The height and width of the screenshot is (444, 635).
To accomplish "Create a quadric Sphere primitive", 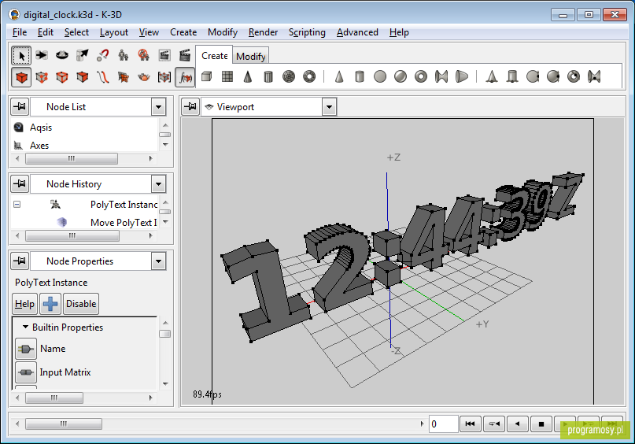I will coord(400,76).
